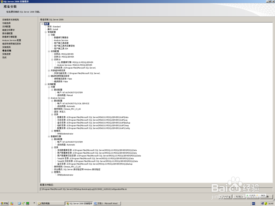Select 数据库引擎服务 feature row

[61, 38]
